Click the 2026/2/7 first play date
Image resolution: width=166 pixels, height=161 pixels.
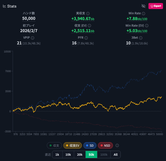29,31
